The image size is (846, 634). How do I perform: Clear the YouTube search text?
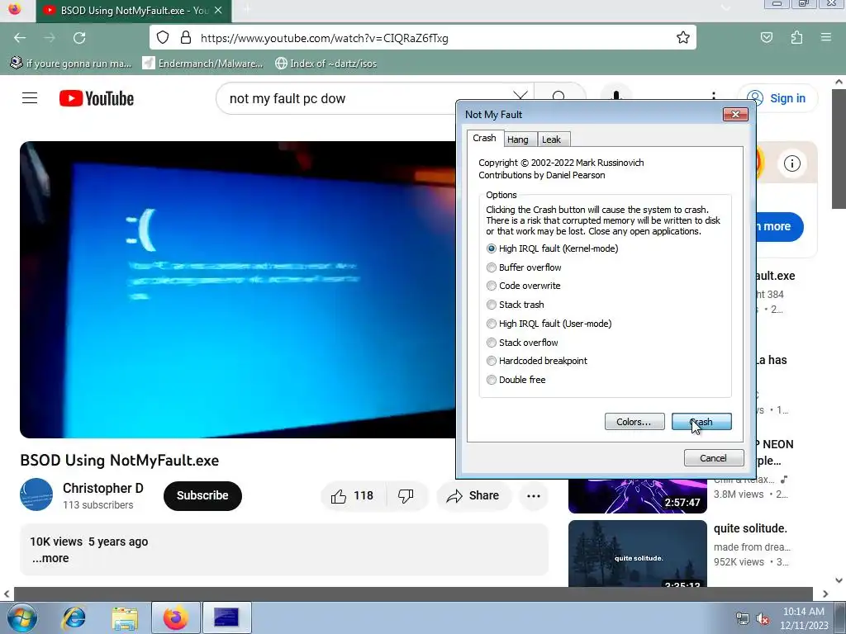point(520,97)
